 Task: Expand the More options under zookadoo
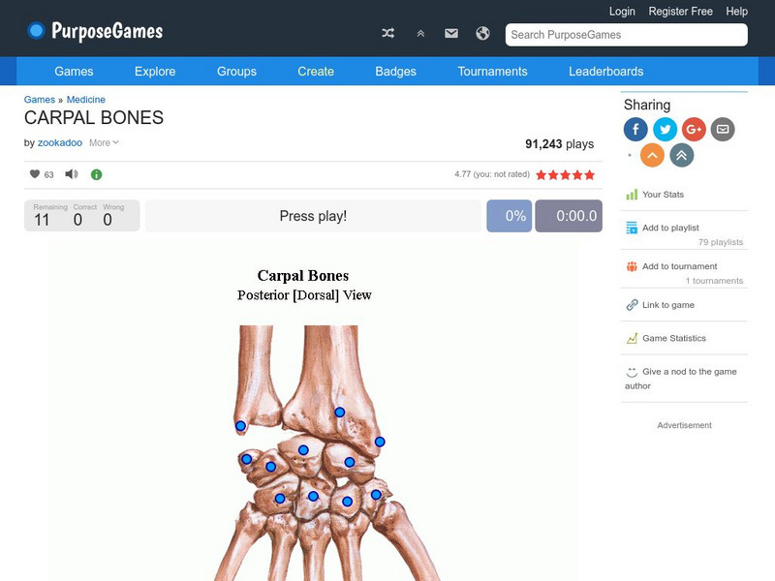coord(102,141)
